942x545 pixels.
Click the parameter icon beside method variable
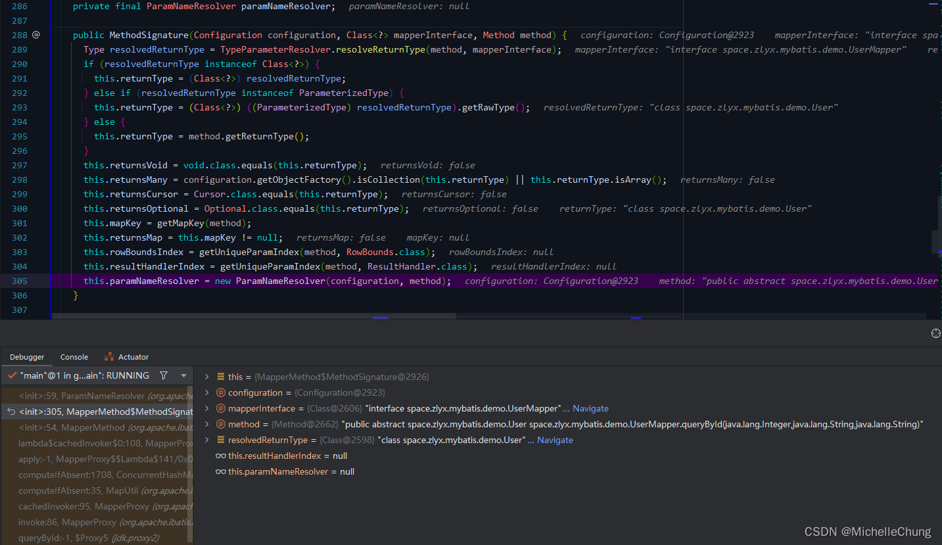point(221,424)
